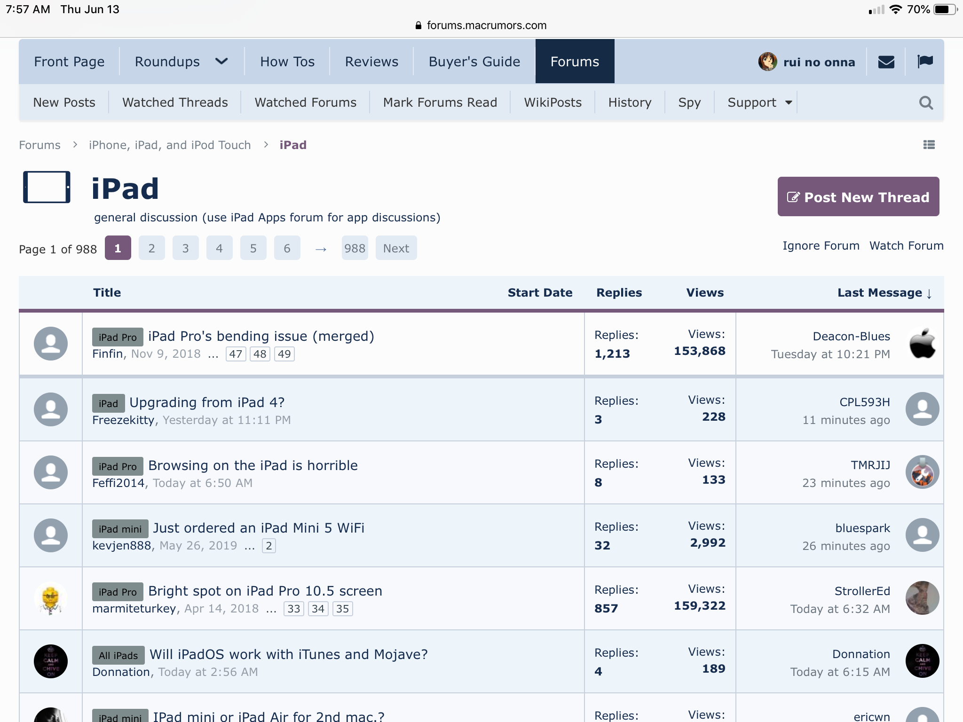Open Watched Threads
963x722 pixels.
(x=175, y=102)
